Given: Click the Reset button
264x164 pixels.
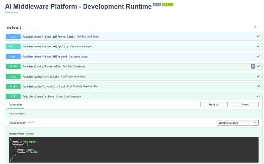Looking at the screenshot, I should (245, 105).
